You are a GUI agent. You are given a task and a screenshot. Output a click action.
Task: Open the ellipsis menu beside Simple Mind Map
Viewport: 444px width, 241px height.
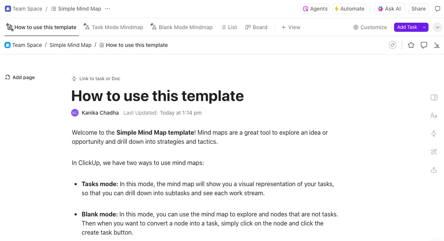(107, 9)
